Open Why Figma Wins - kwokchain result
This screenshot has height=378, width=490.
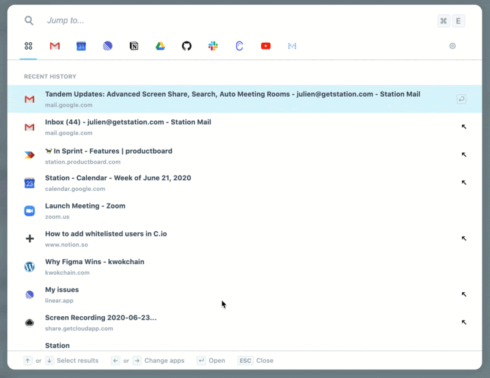(245, 267)
